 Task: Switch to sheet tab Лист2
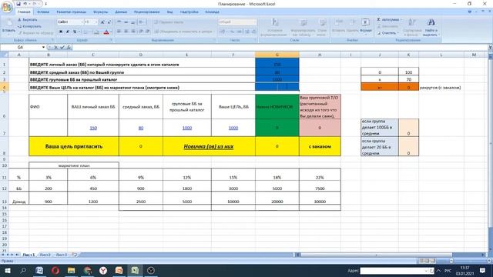45,255
